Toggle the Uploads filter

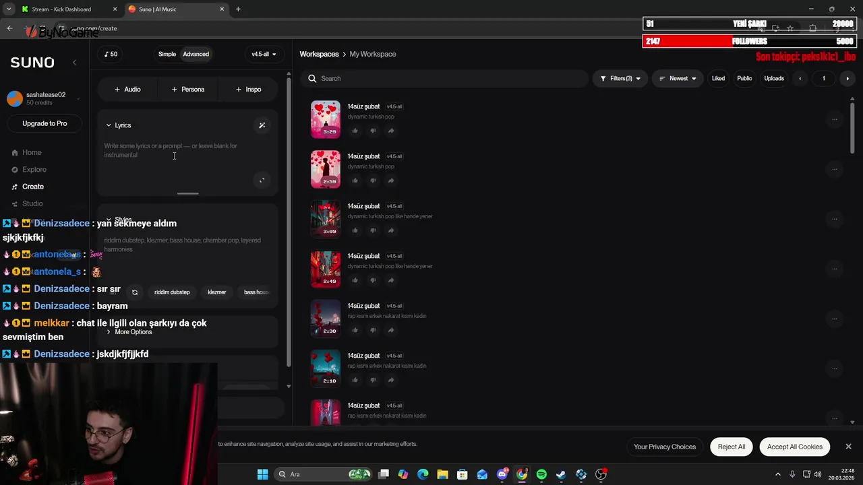coord(774,79)
